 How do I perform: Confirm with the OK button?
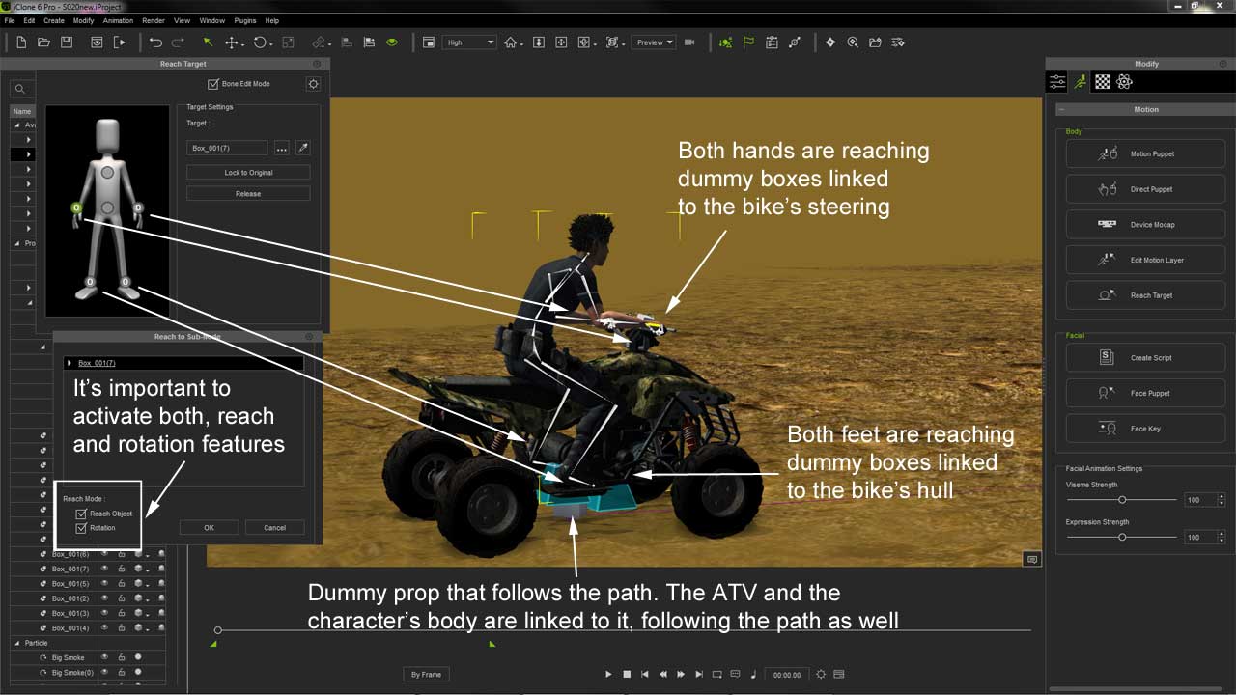point(209,528)
